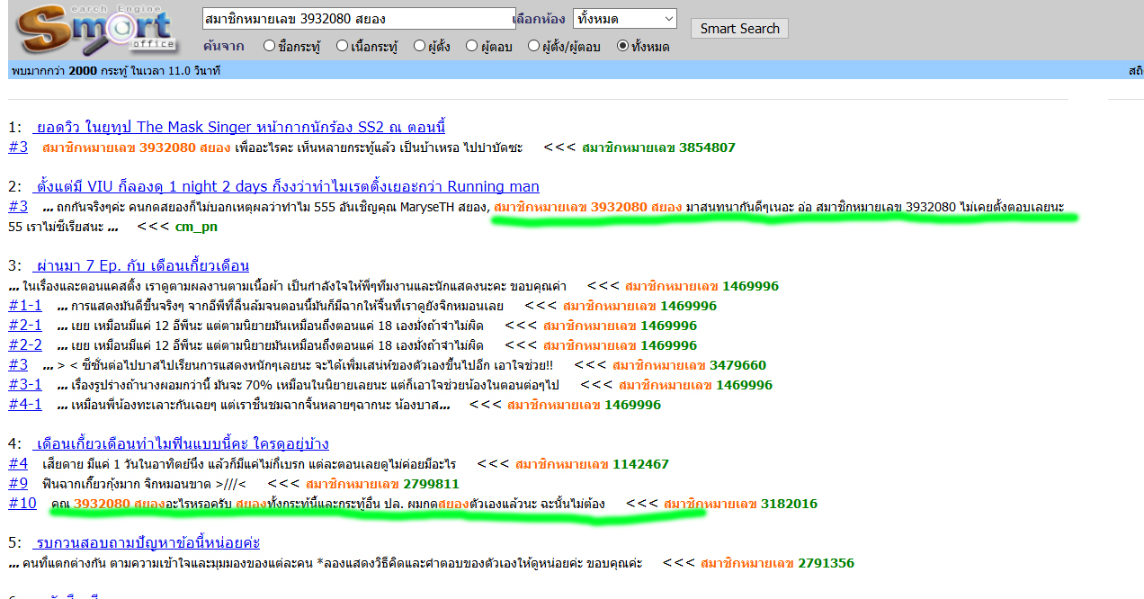Select the ทั้งหมด radio option
The height and width of the screenshot is (599, 1144).
(622, 46)
